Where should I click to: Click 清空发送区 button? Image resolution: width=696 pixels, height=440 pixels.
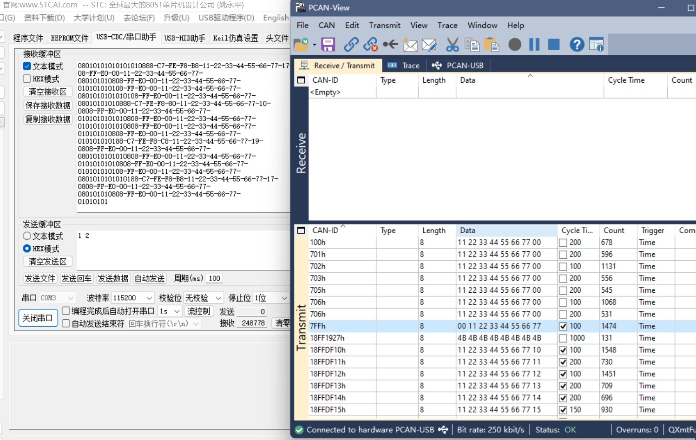(48, 262)
